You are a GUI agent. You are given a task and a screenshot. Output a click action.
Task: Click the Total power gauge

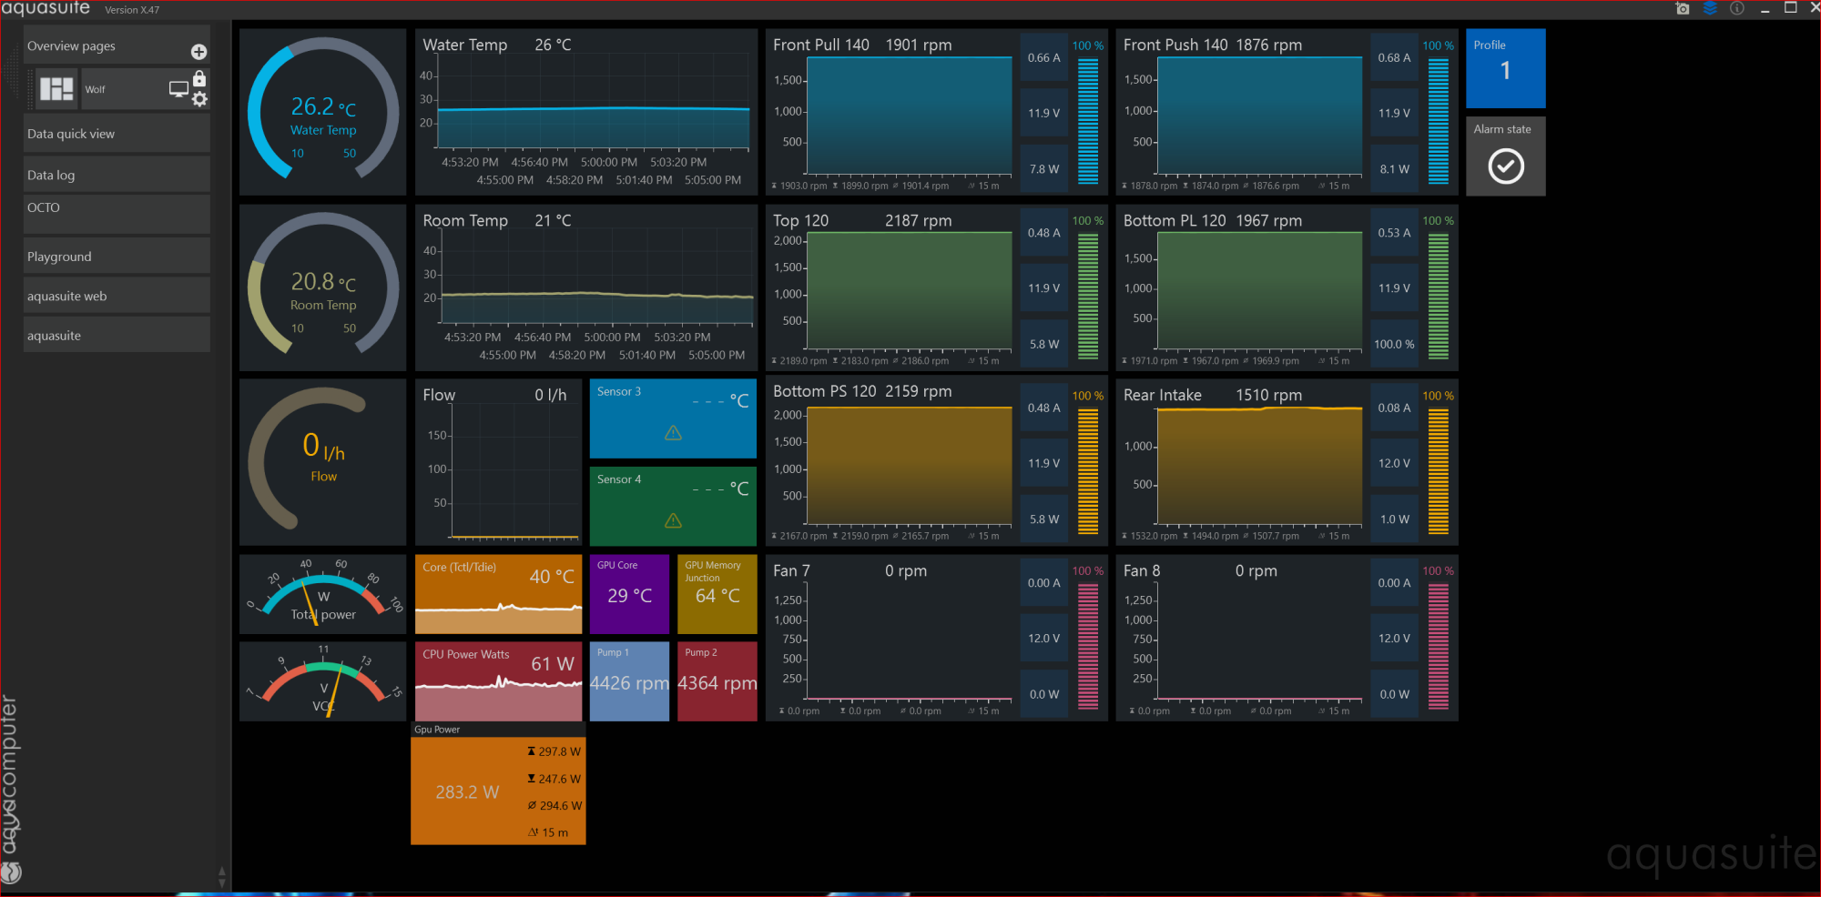(x=323, y=594)
